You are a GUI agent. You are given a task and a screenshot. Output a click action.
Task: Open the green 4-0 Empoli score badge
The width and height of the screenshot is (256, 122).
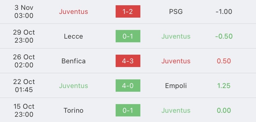pyautogui.click(x=128, y=86)
